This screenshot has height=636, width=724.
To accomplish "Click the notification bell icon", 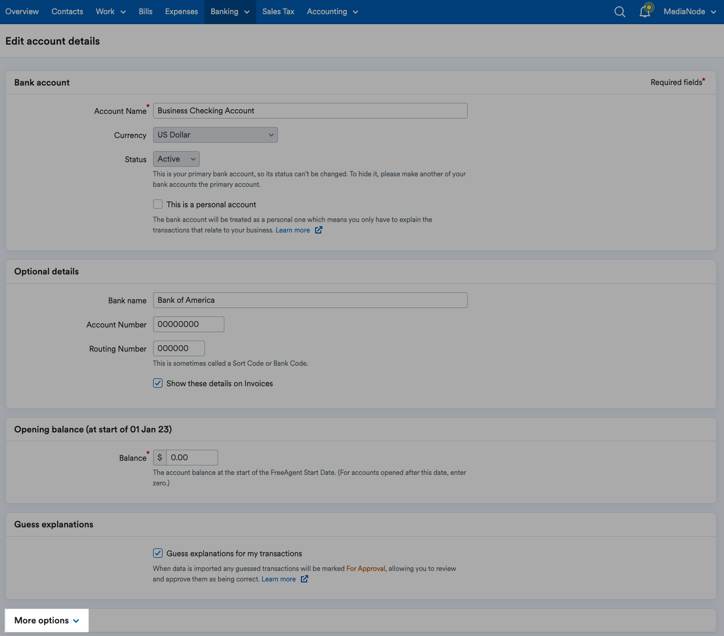I will 644,11.
